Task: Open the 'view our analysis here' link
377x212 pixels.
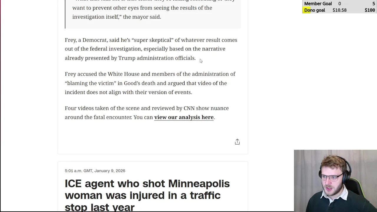Action: pyautogui.click(x=184, y=117)
